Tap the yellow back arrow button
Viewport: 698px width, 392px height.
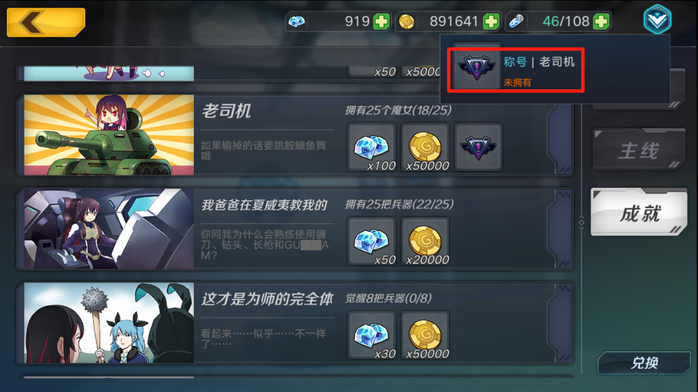(45, 22)
